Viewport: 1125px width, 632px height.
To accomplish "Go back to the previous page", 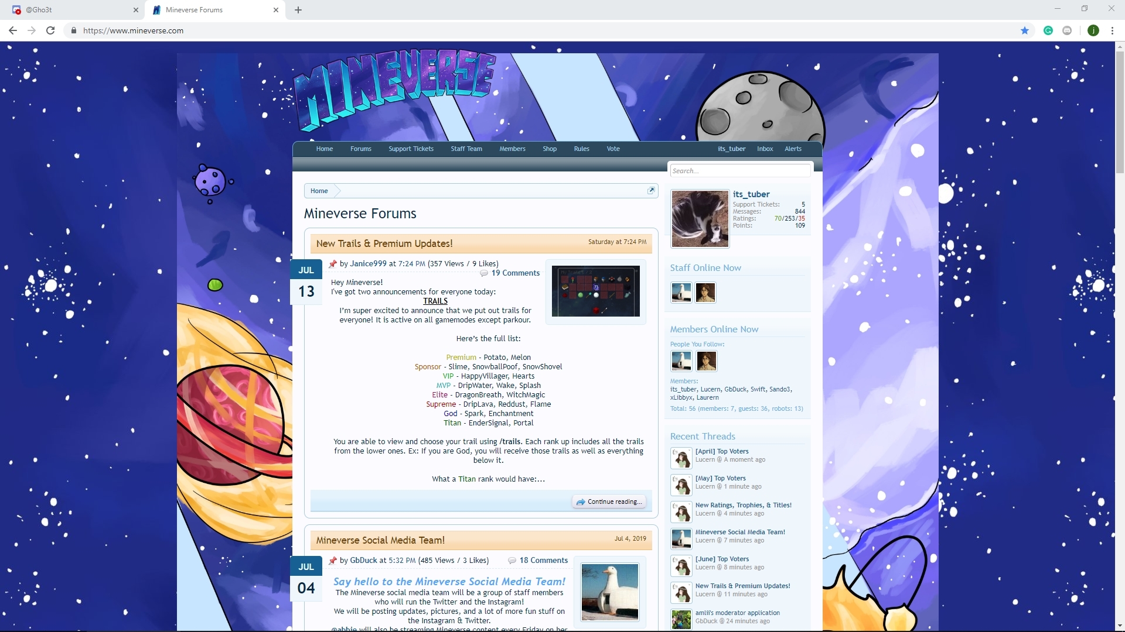I will point(13,30).
